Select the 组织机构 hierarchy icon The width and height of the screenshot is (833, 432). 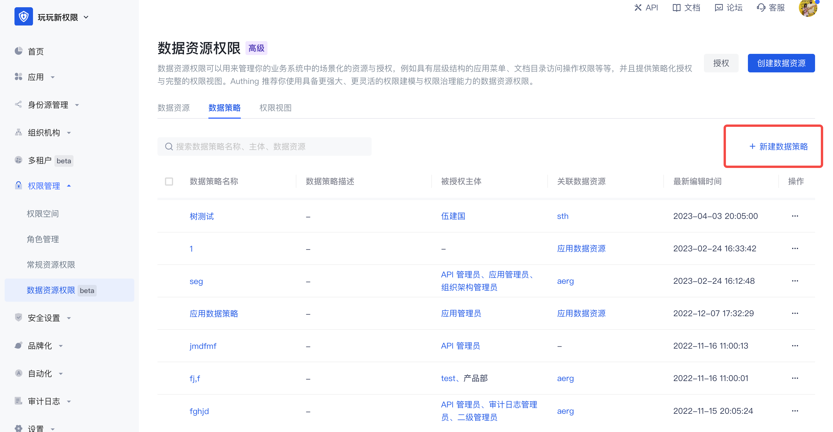click(x=19, y=132)
